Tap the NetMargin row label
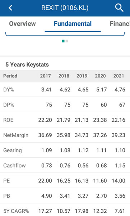The height and width of the screenshot is (216, 130). (x=16, y=135)
